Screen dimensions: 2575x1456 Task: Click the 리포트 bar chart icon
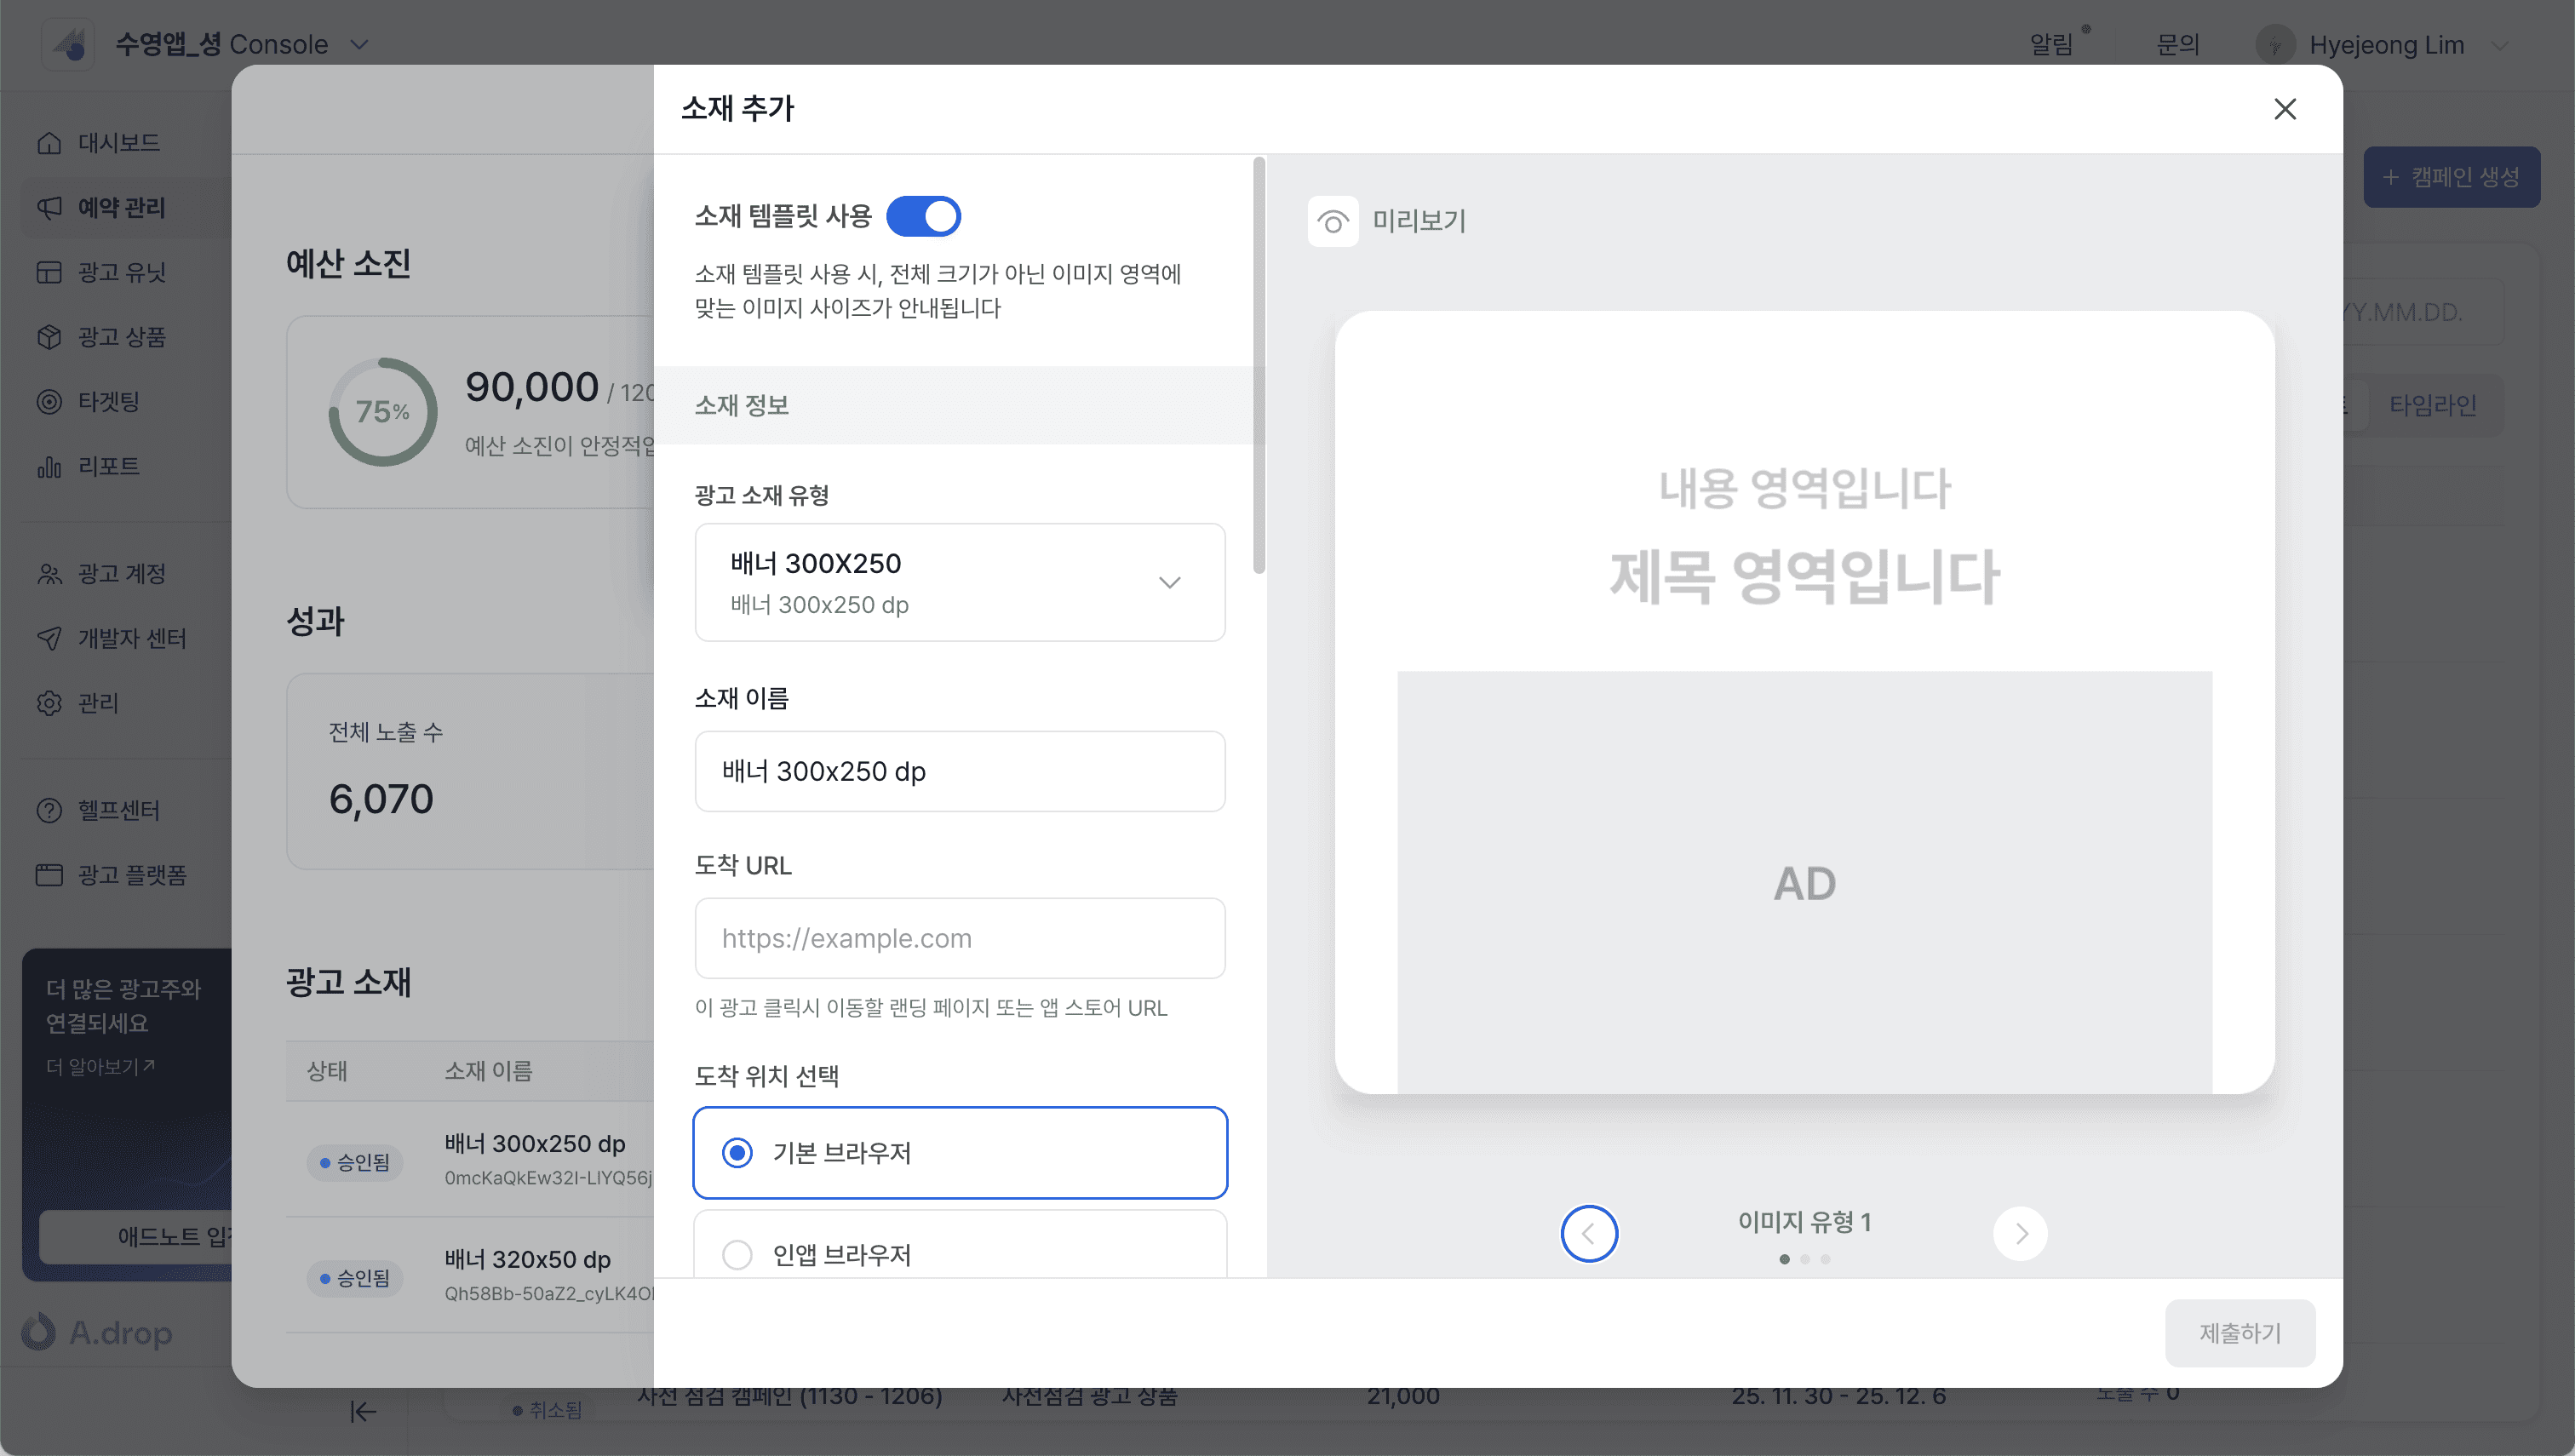click(49, 466)
